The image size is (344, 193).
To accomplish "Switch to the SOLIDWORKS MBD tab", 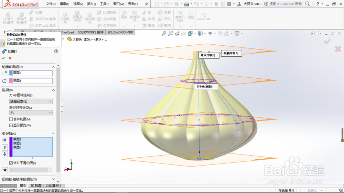I will (120, 32).
